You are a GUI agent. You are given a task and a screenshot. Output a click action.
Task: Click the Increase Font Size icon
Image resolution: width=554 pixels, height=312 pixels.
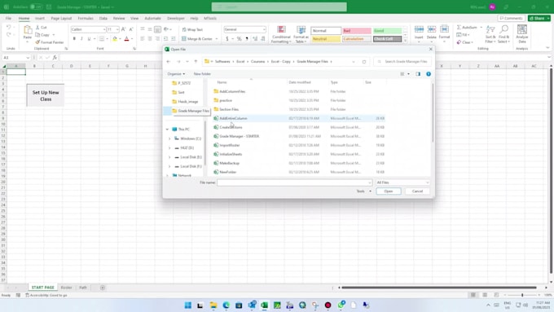(x=123, y=29)
